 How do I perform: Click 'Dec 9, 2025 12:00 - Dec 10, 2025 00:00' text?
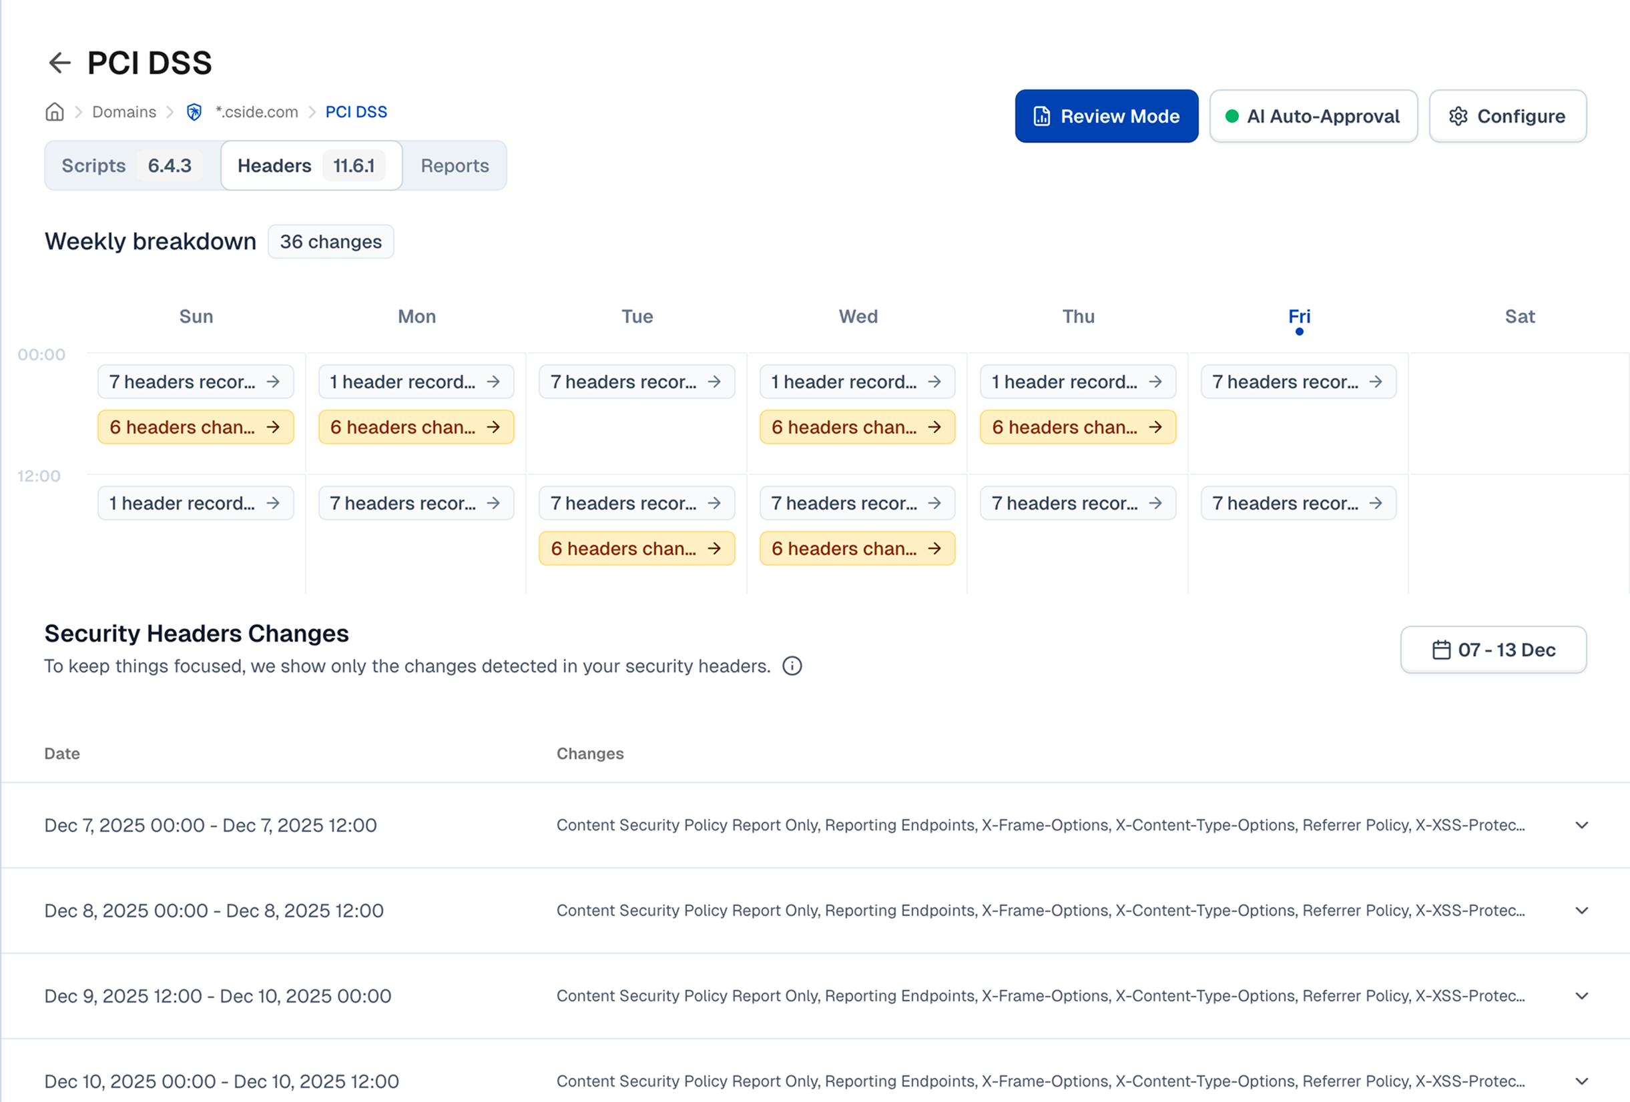click(x=218, y=997)
